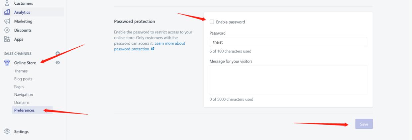The image size is (412, 140).
Task: Click the Discounts badge icon
Action: coord(7,30)
